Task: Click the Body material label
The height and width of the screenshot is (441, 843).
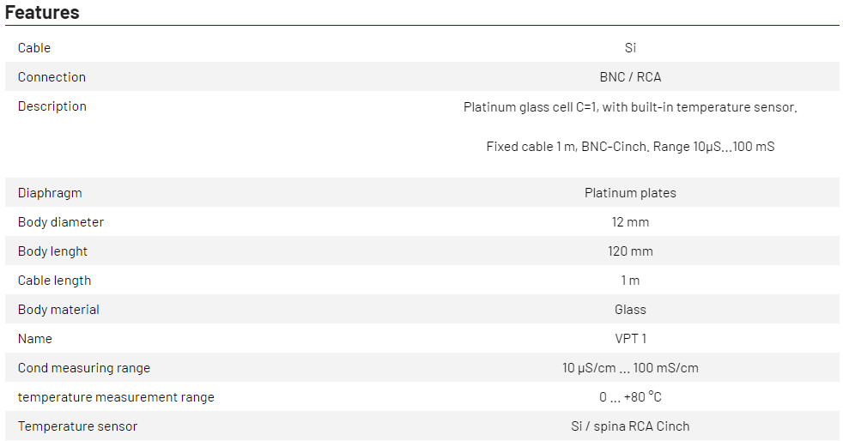Action: pos(58,310)
